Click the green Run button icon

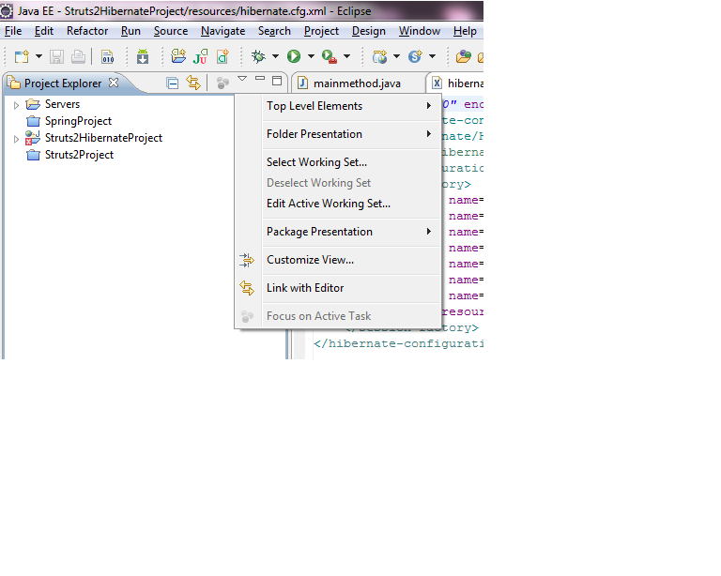pos(294,56)
